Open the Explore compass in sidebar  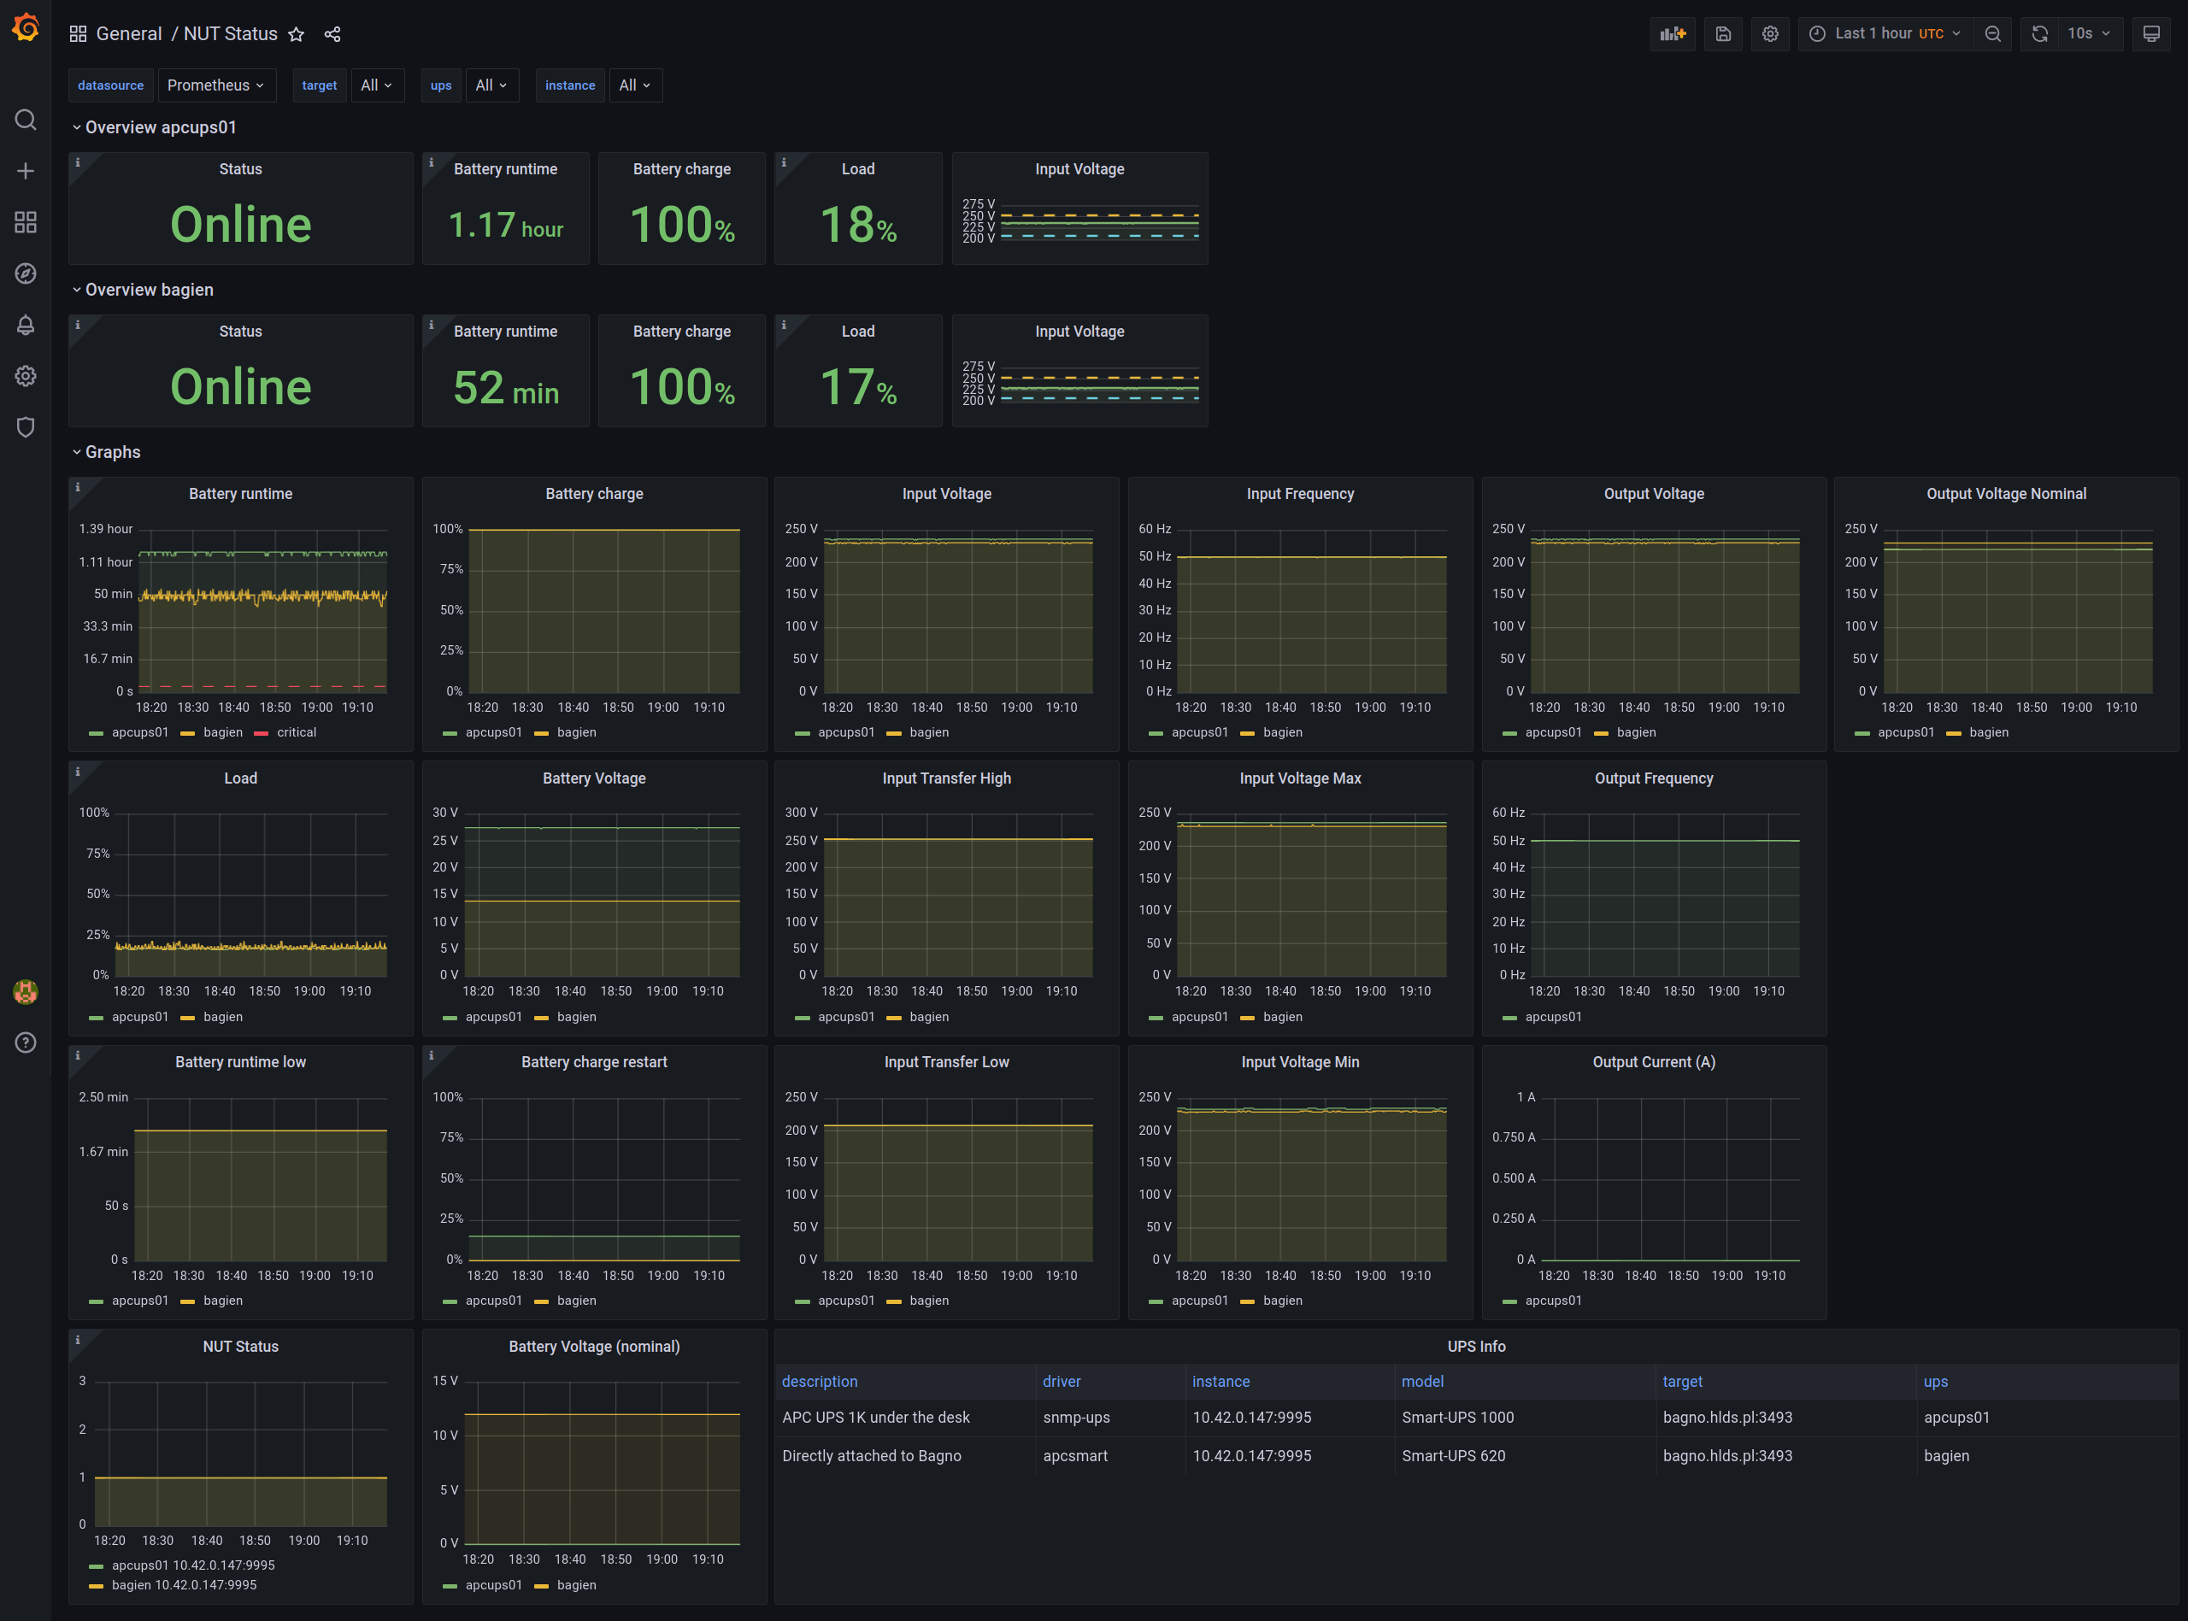pyautogui.click(x=26, y=273)
